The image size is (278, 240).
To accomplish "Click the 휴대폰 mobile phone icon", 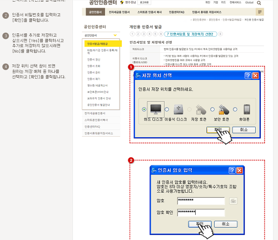I will pyautogui.click(x=247, y=109).
